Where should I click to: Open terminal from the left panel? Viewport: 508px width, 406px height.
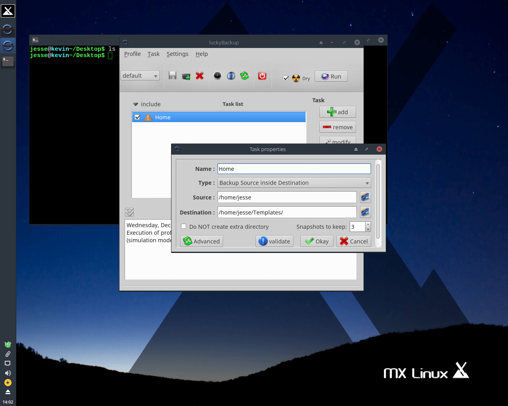point(8,61)
